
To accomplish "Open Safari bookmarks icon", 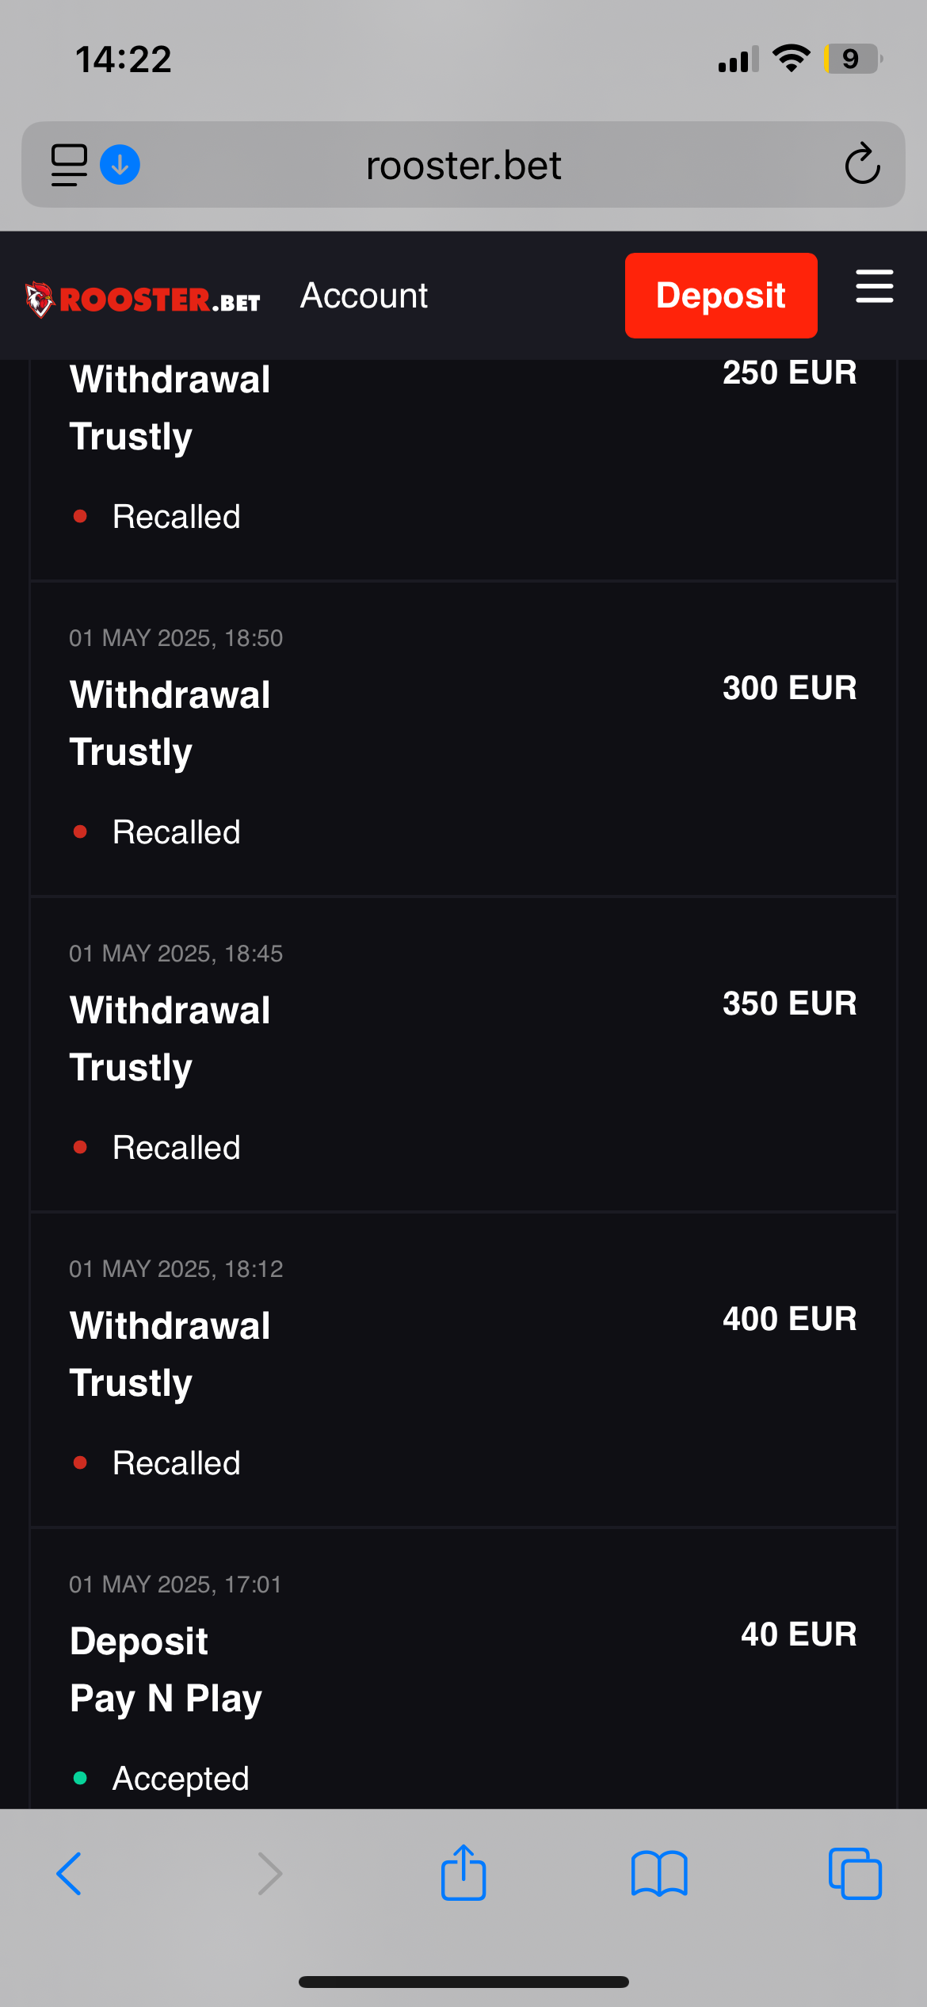I will pos(659,1874).
